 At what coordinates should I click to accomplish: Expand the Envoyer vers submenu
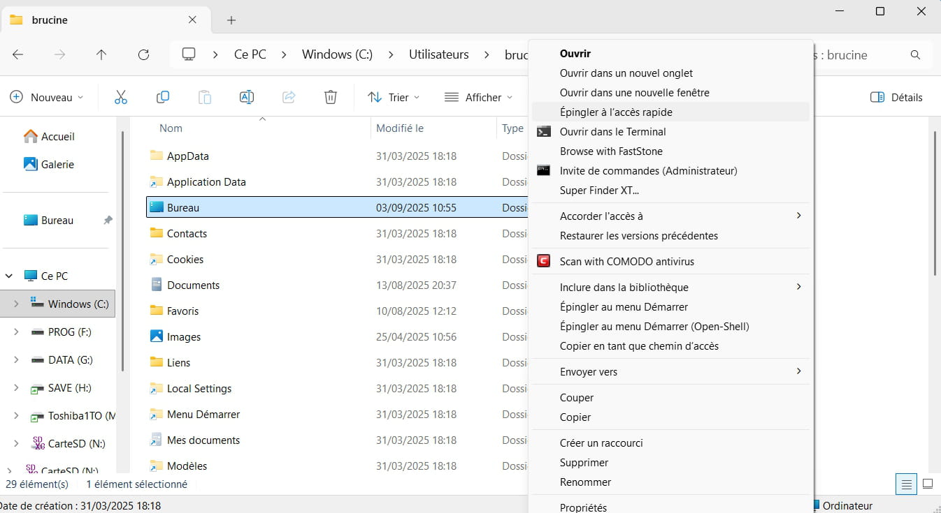(x=798, y=371)
